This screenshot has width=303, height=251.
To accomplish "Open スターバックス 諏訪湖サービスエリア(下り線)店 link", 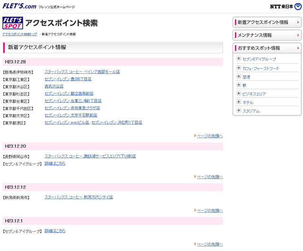I will [x=90, y=156].
